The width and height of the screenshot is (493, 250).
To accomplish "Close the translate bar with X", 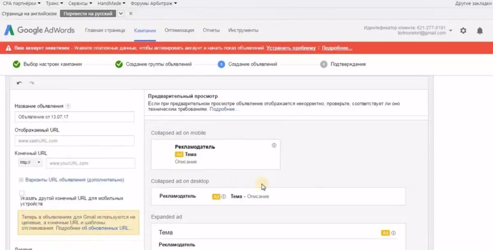I will (131, 14).
